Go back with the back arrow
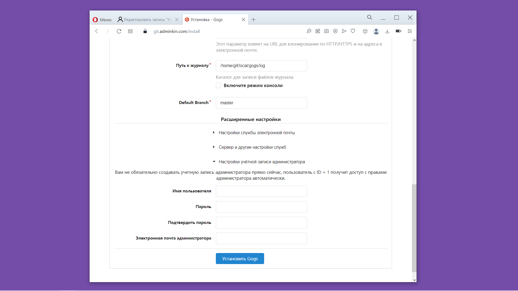 click(x=97, y=31)
